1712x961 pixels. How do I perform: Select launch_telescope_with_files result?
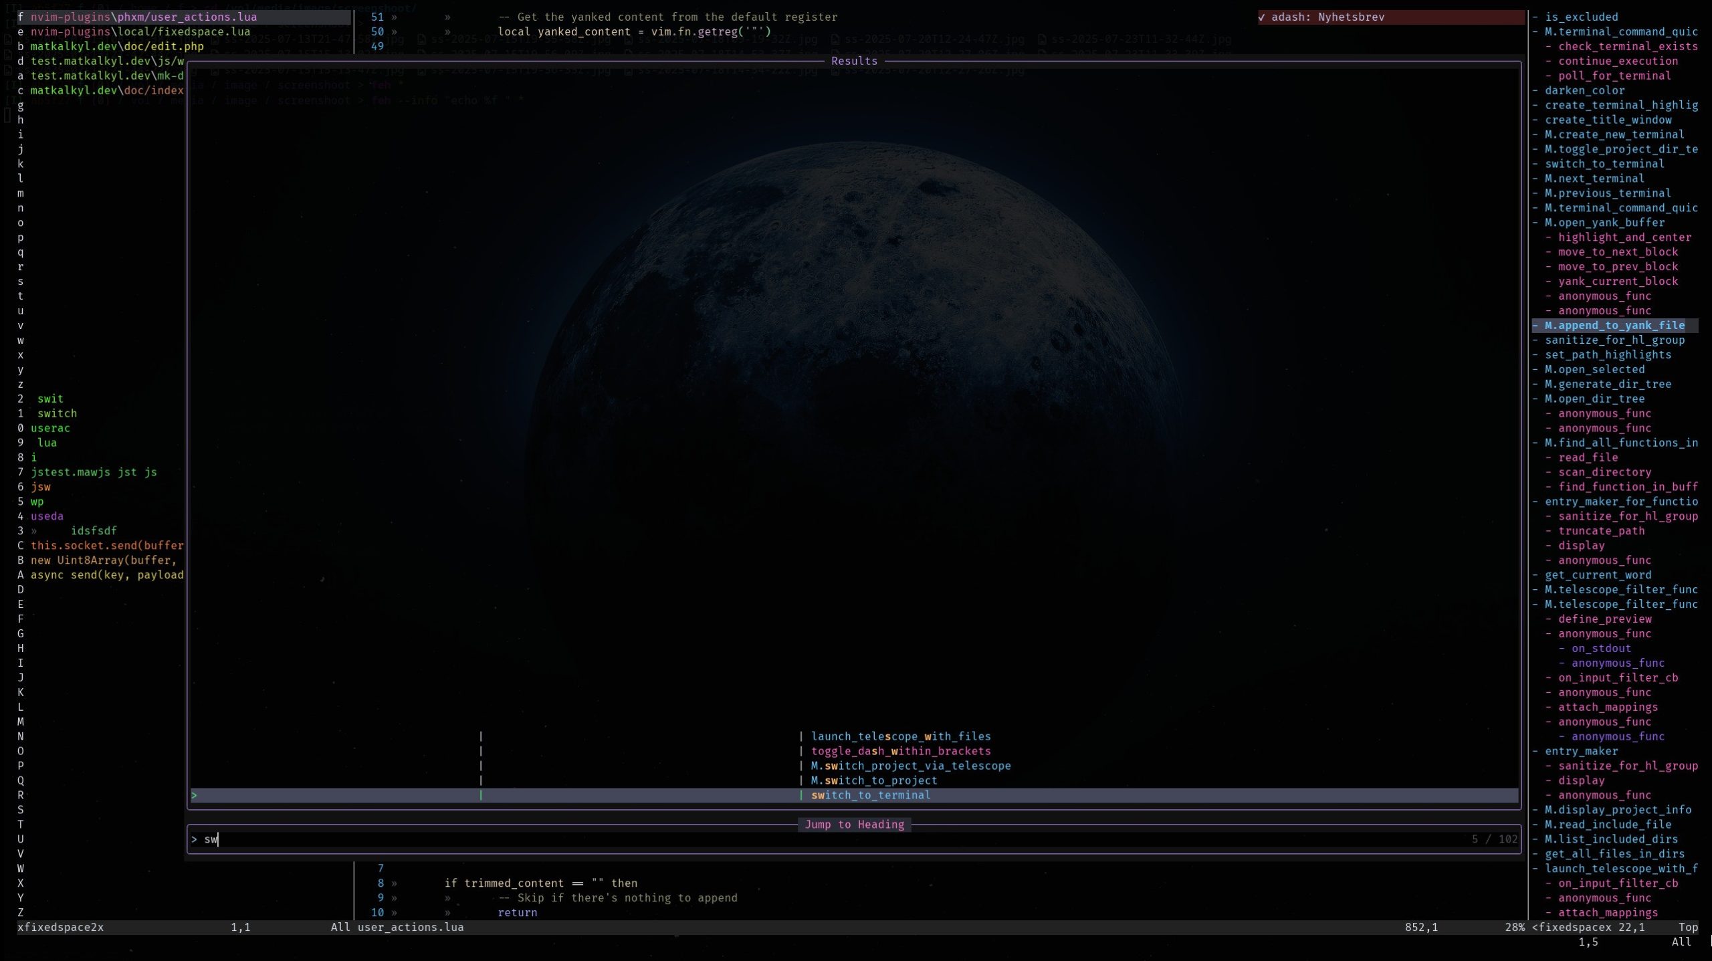[x=900, y=736]
